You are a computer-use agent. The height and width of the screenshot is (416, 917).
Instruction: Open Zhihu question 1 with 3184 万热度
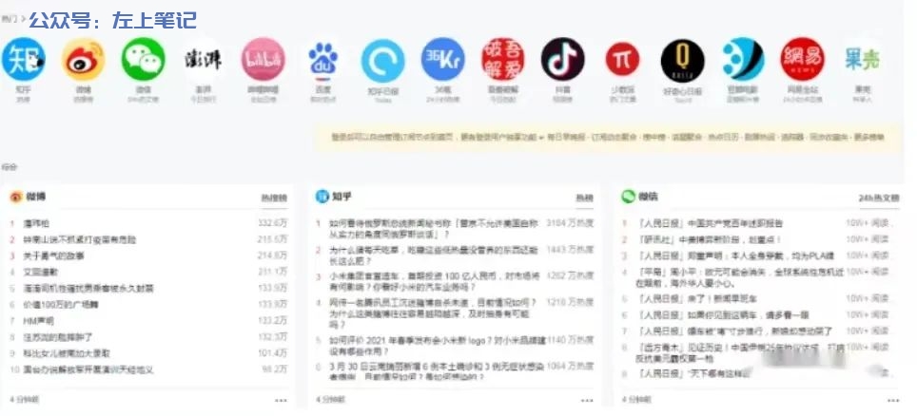pyautogui.click(x=433, y=229)
